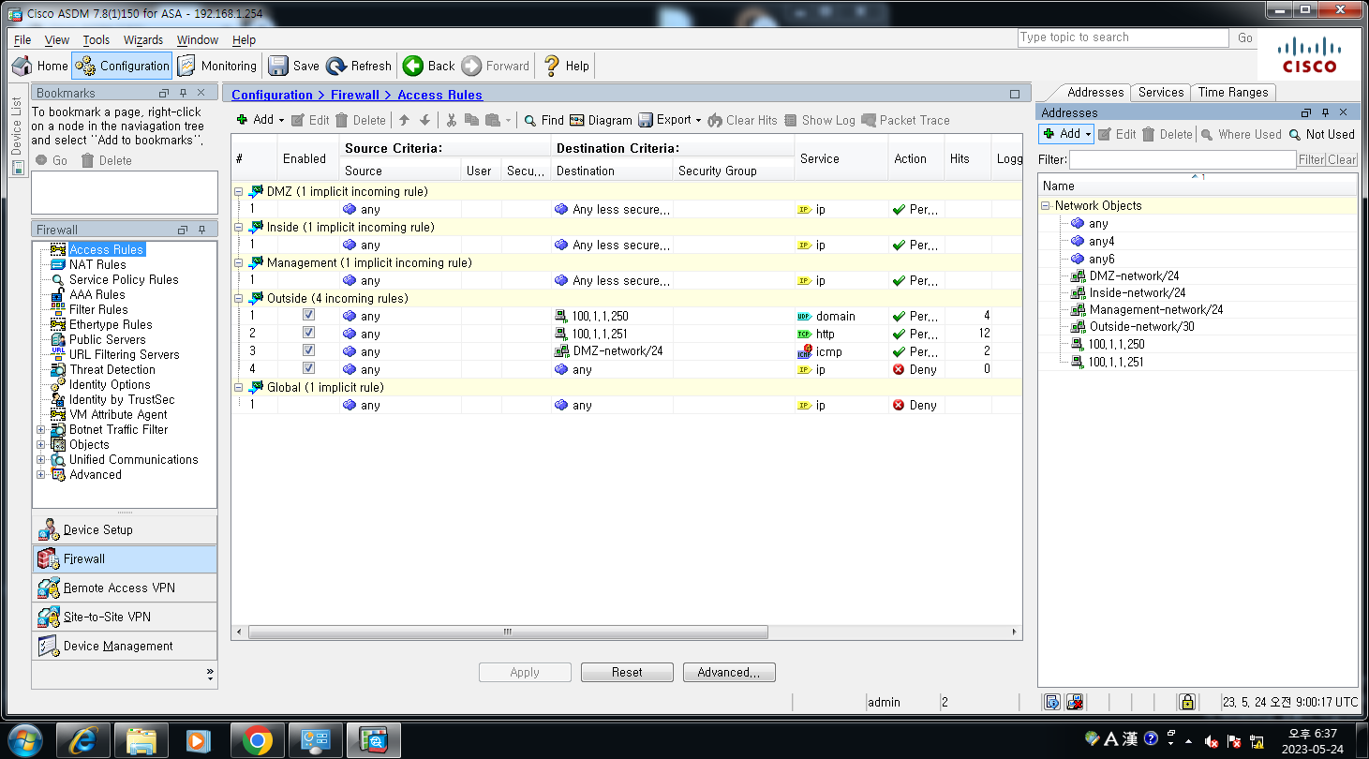Find access rules with Find tool
The image size is (1369, 759).
pyautogui.click(x=544, y=120)
